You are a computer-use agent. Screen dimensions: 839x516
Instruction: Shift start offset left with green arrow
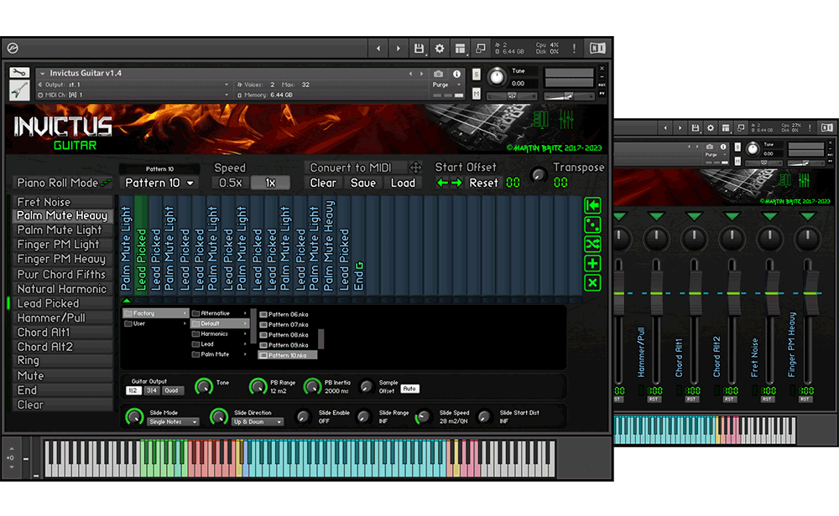tap(442, 183)
